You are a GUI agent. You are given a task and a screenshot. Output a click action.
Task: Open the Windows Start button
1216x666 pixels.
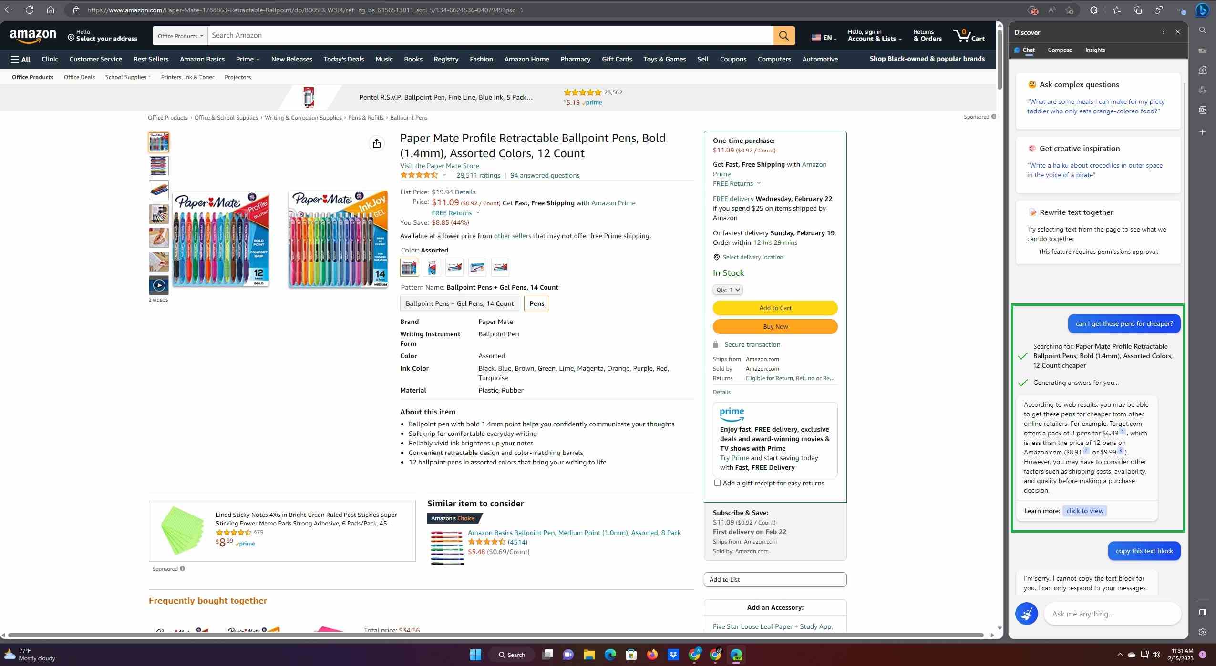pos(475,655)
